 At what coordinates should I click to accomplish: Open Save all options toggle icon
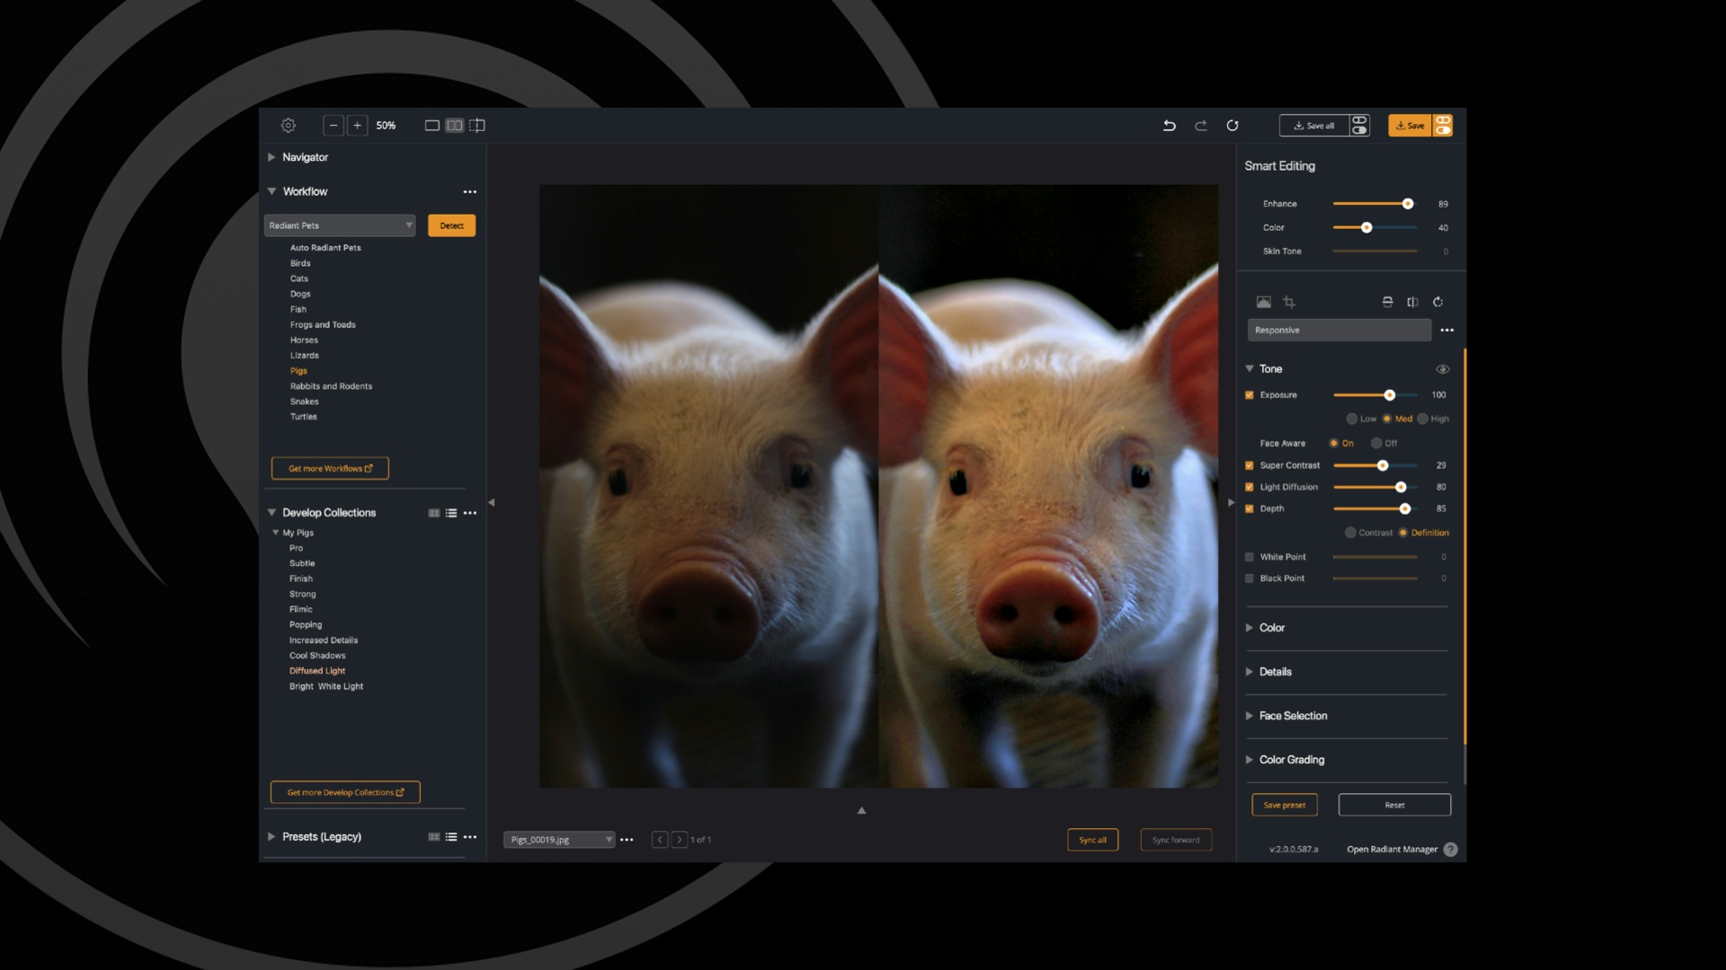1360,126
